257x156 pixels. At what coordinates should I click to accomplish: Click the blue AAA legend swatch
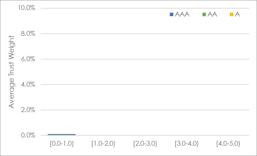click(172, 14)
